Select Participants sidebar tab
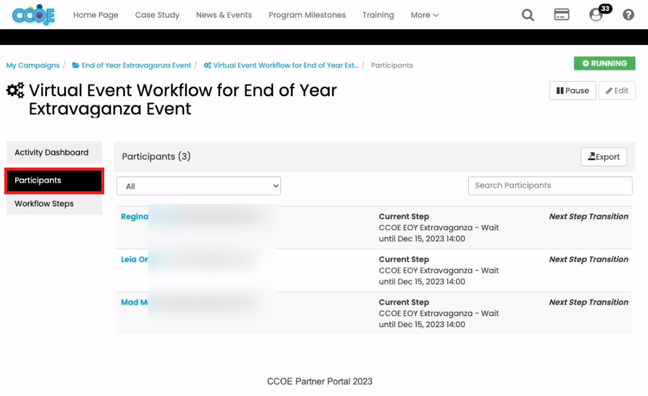 tap(54, 180)
